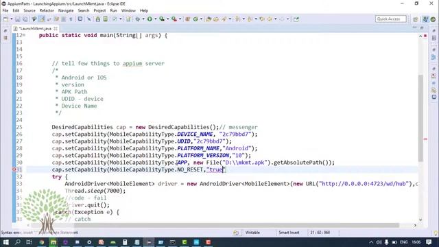Open the Help menu

[x=144, y=10]
